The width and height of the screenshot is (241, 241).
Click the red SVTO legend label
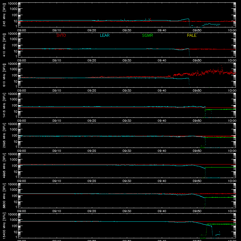61,35
